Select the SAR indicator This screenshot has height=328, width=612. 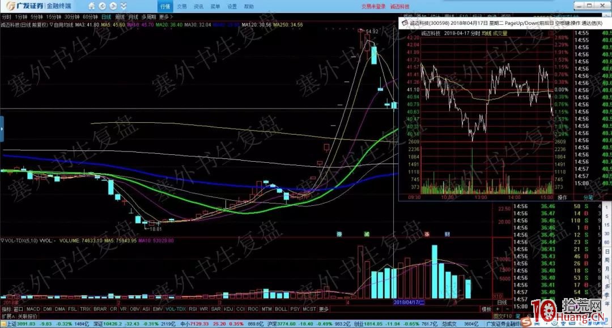[216, 309]
